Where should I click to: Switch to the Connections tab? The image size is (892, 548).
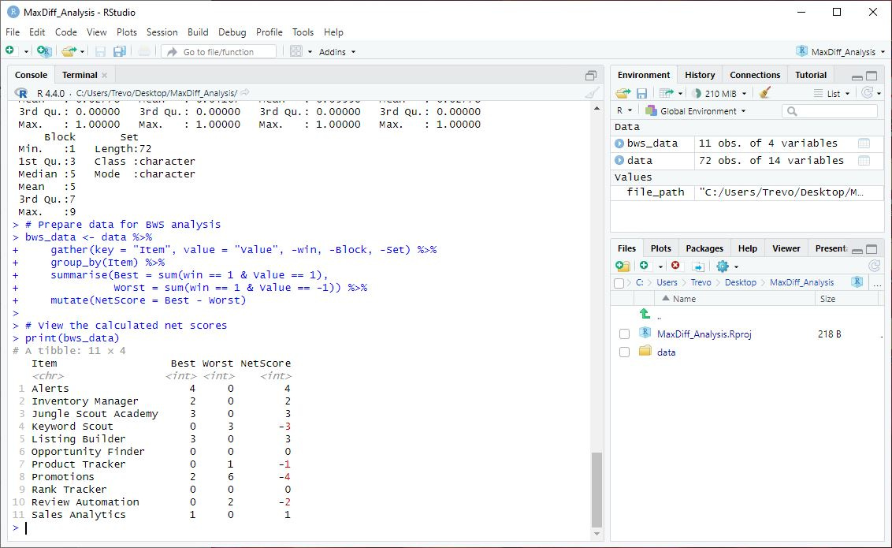pos(755,75)
